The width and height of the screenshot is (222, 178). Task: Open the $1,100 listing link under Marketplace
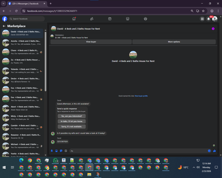(71, 38)
